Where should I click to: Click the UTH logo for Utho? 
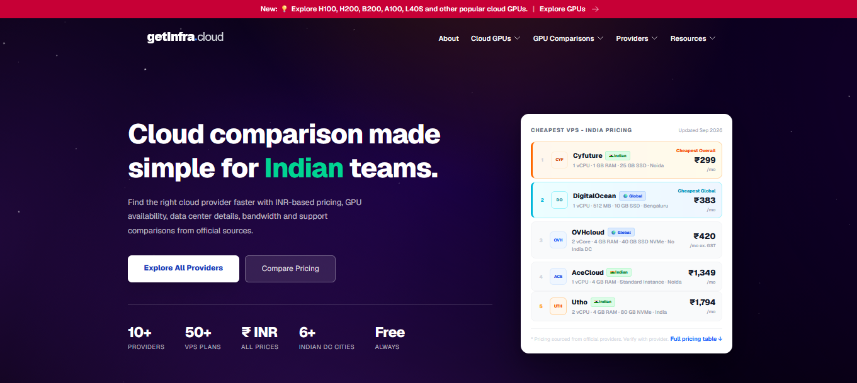coord(558,306)
